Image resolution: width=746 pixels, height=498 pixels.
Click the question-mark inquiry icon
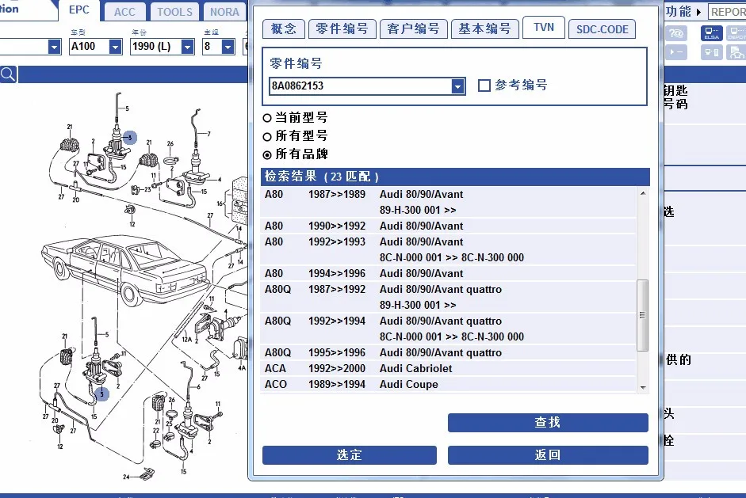[676, 32]
